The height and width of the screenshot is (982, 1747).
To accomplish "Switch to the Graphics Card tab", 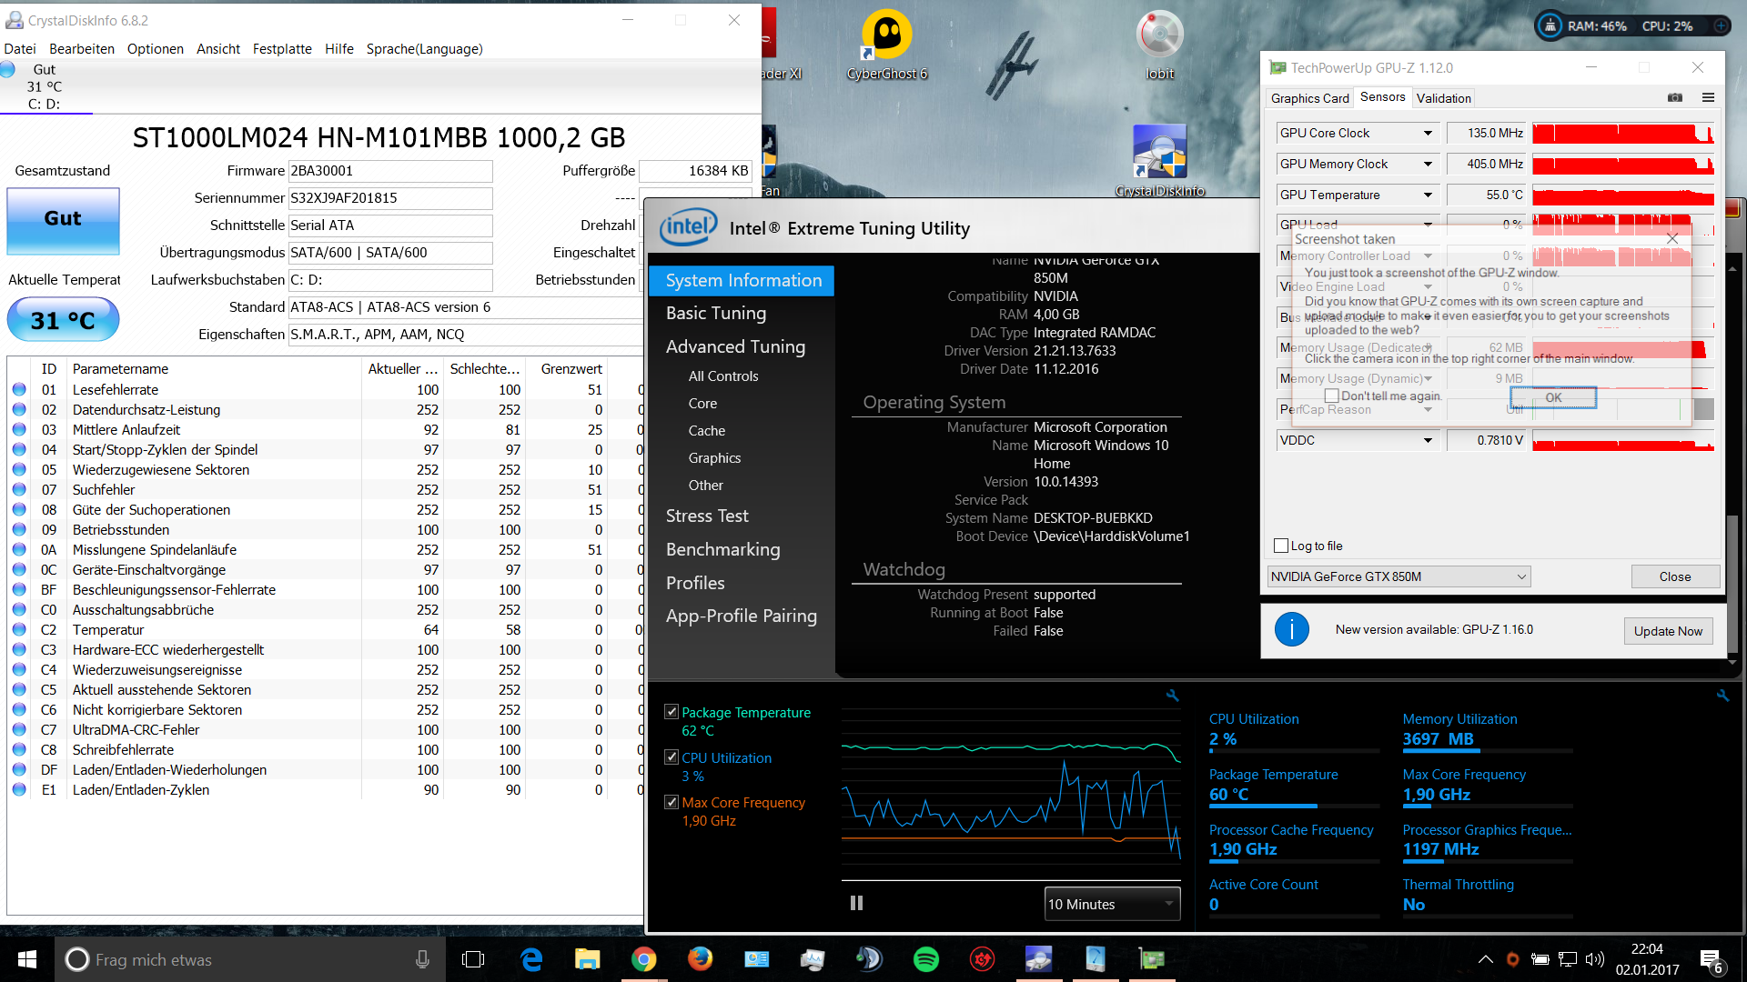I will click(1309, 98).
